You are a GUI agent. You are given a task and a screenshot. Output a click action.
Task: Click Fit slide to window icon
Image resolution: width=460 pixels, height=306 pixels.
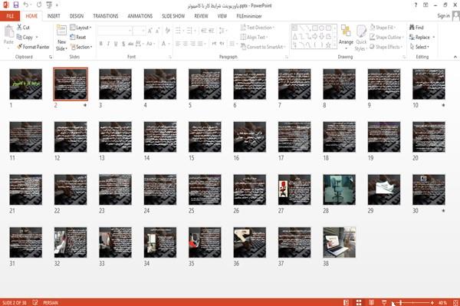[455, 302]
